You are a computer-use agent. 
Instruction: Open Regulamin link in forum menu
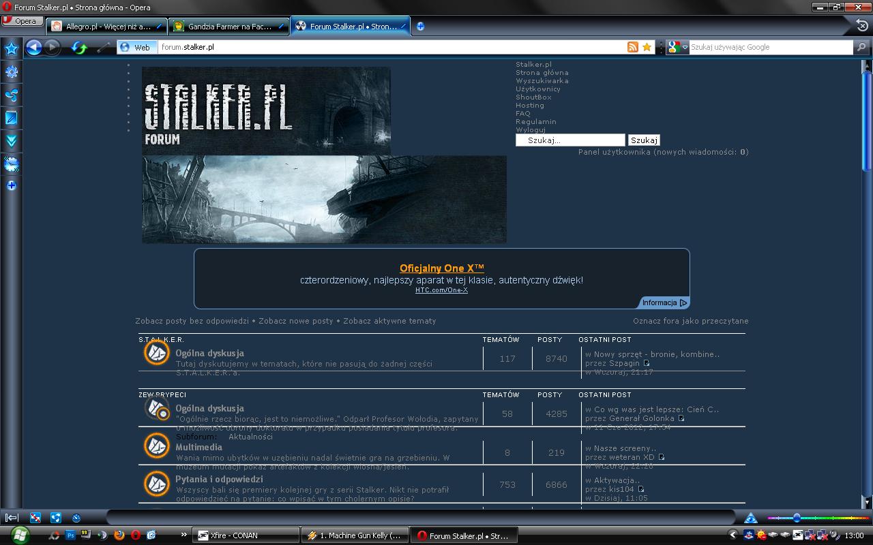[x=536, y=121]
